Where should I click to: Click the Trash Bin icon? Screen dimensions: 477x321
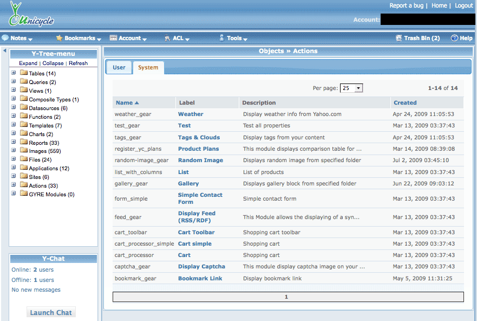tap(399, 38)
